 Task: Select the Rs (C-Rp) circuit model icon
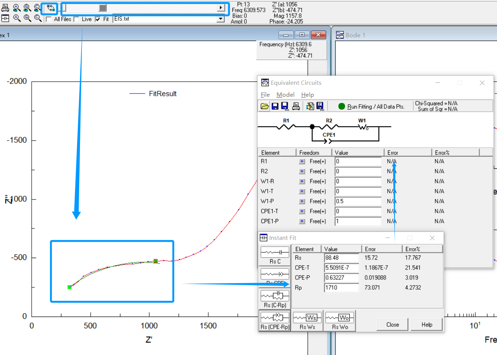[275, 298]
